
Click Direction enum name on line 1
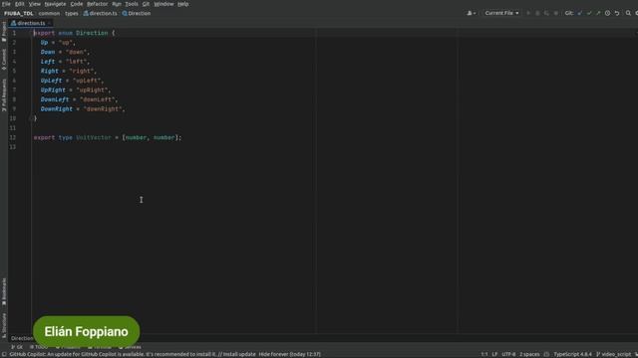point(92,33)
